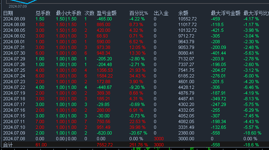Click the -448.67 loss value
Image resolution: width=269 pixels, height=150 pixels.
104,87
